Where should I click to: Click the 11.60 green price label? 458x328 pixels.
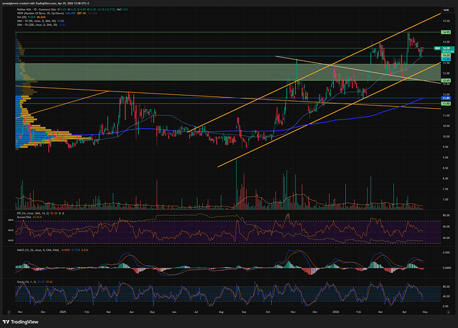pyautogui.click(x=446, y=104)
